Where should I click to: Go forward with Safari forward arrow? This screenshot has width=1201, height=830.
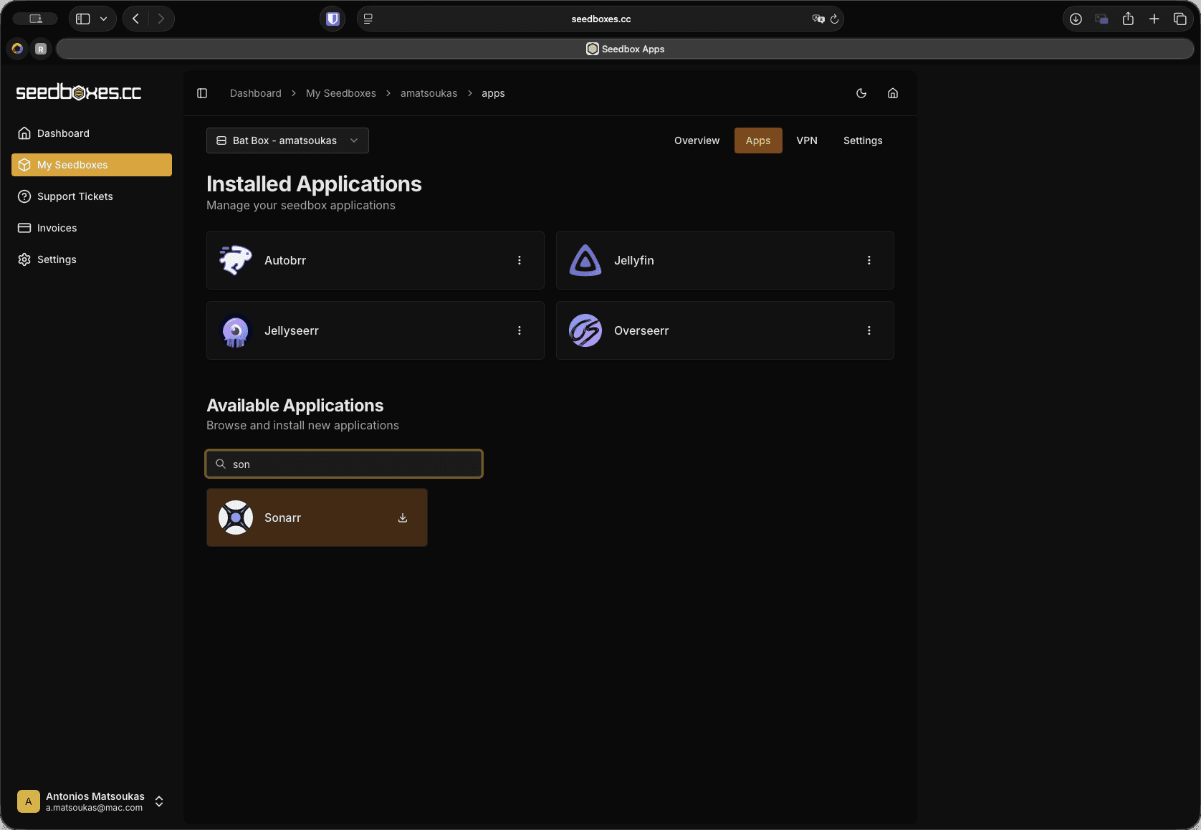pos(161,19)
